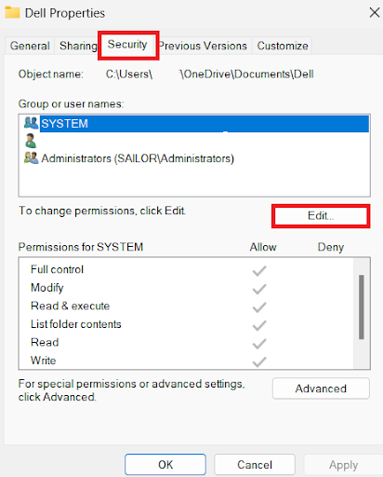Click the Apply button
Image resolution: width=383 pixels, height=477 pixels.
pyautogui.click(x=343, y=465)
